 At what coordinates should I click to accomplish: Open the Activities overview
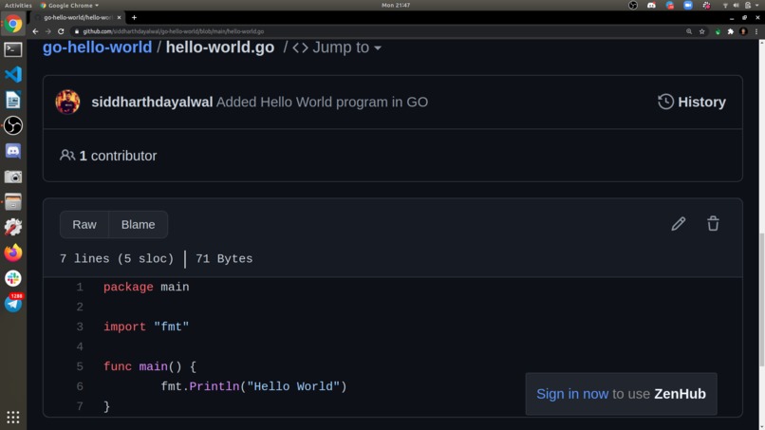pos(18,6)
